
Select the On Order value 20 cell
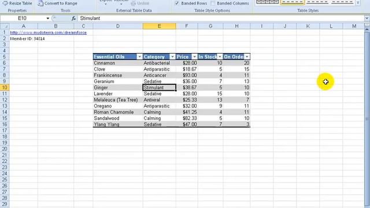pos(236,63)
